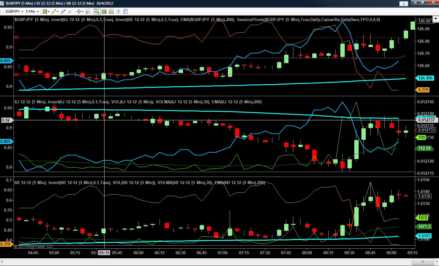Open the Data Series candles icon
439x266 pixels.
104,11
